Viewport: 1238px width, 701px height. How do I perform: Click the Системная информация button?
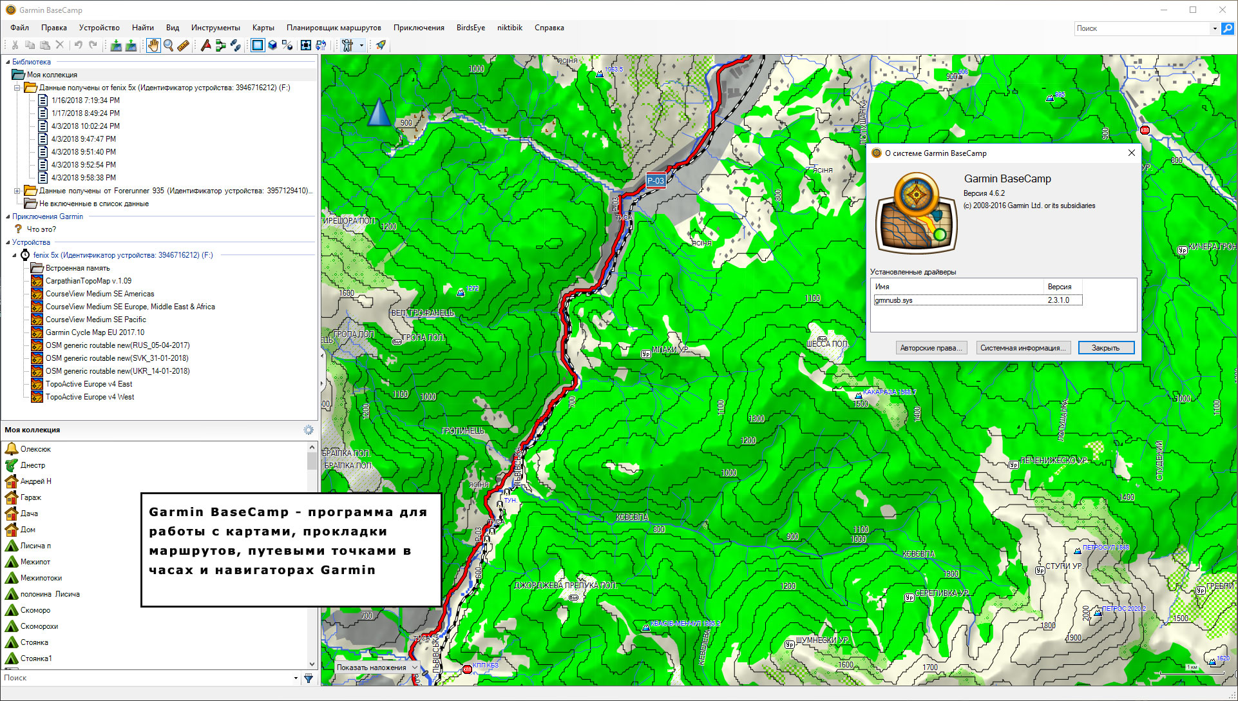point(1023,348)
